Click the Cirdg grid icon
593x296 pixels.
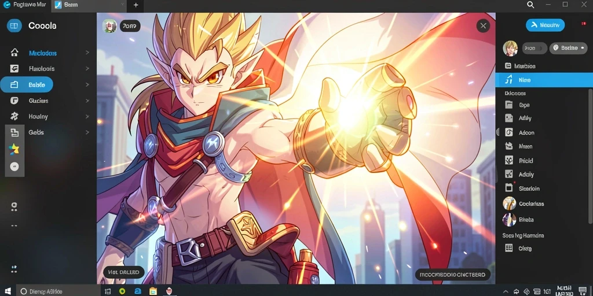[509, 248]
